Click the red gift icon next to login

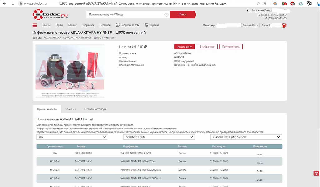284,25
